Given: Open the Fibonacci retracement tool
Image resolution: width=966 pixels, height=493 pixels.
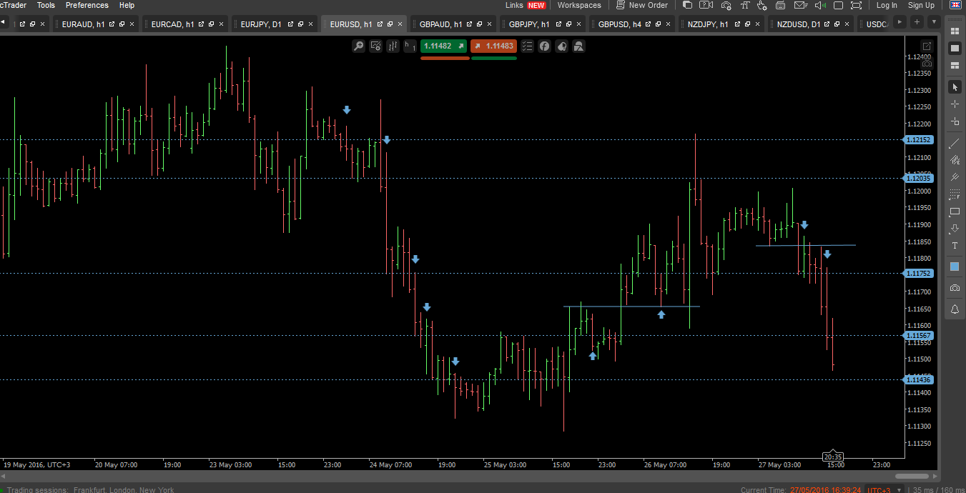Looking at the screenshot, I should coord(955,194).
